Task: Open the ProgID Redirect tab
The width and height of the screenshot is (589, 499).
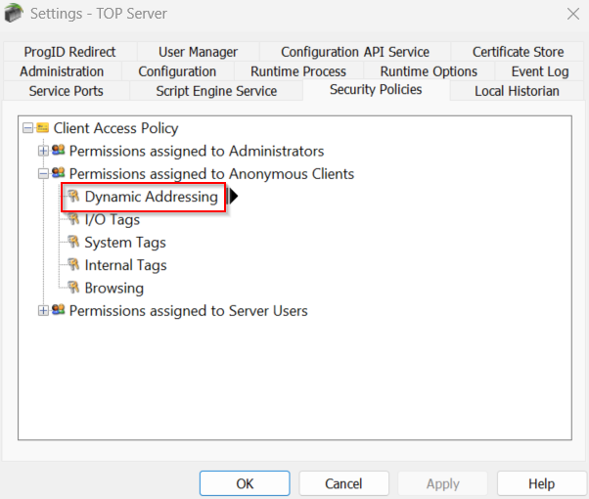Action: point(69,52)
